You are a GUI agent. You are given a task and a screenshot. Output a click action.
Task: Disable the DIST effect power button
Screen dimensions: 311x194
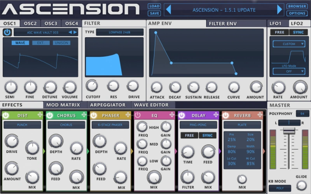(5, 115)
